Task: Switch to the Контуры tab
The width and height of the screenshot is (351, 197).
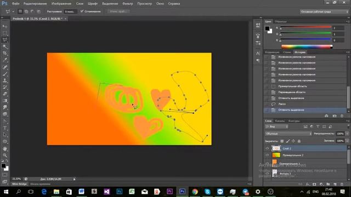Action: (x=294, y=121)
